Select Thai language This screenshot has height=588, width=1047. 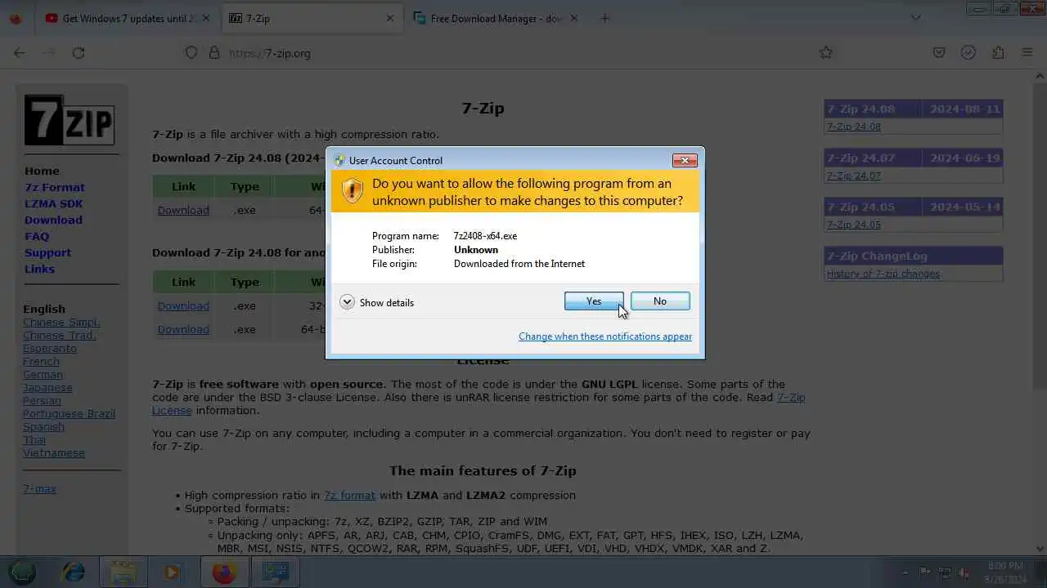point(34,439)
